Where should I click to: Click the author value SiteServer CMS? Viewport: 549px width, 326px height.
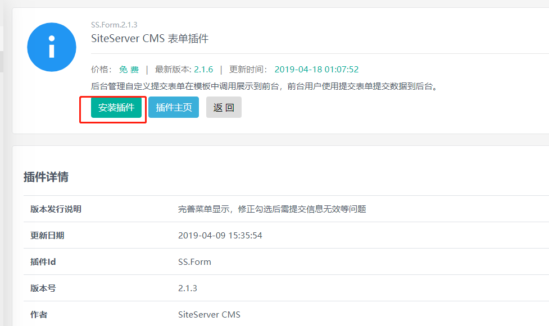[x=210, y=315]
